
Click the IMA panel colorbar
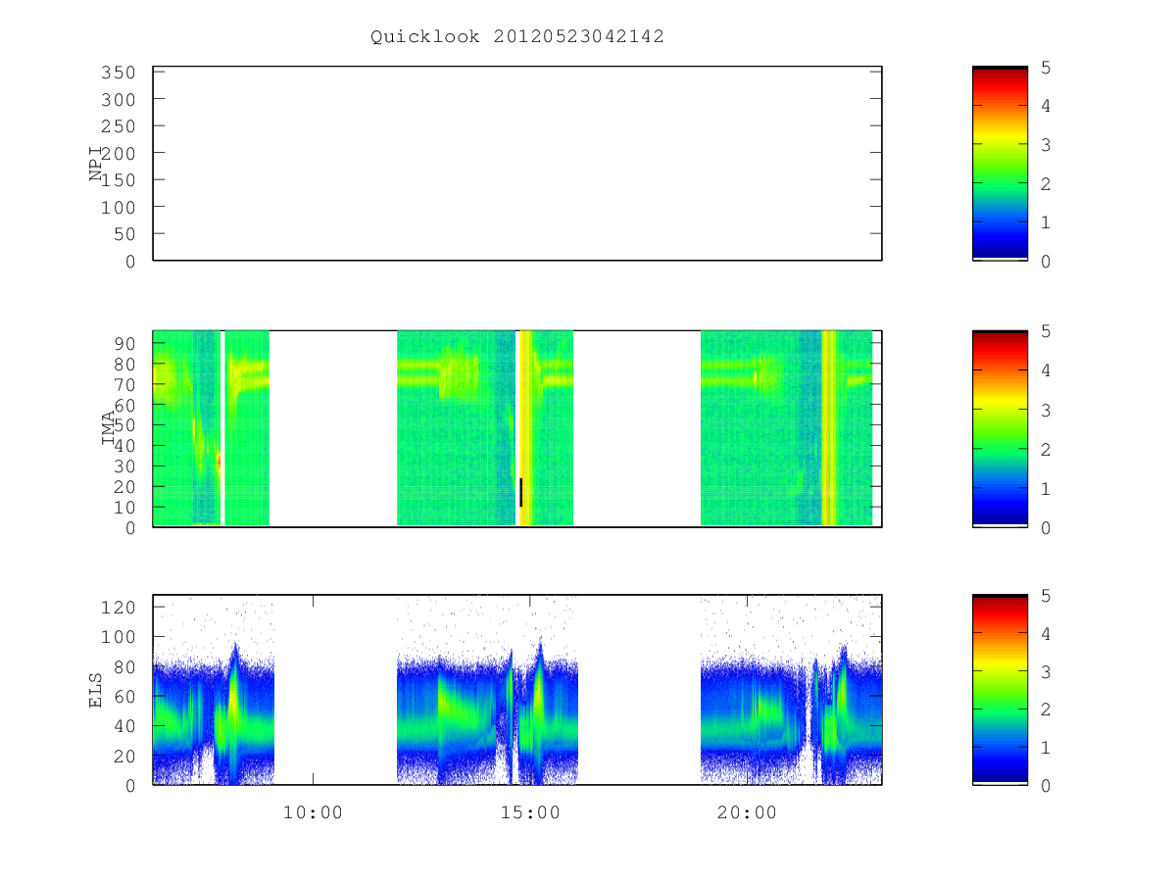(1000, 428)
